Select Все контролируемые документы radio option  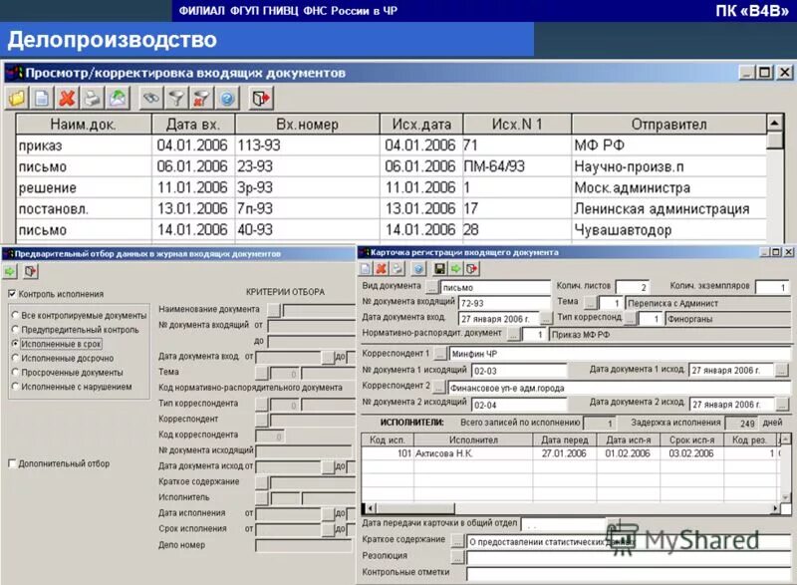tap(15, 315)
